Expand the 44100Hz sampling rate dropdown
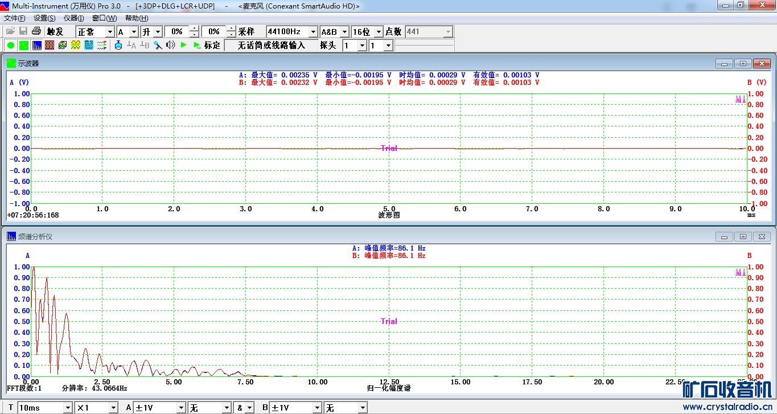The image size is (777, 414). pyautogui.click(x=313, y=32)
